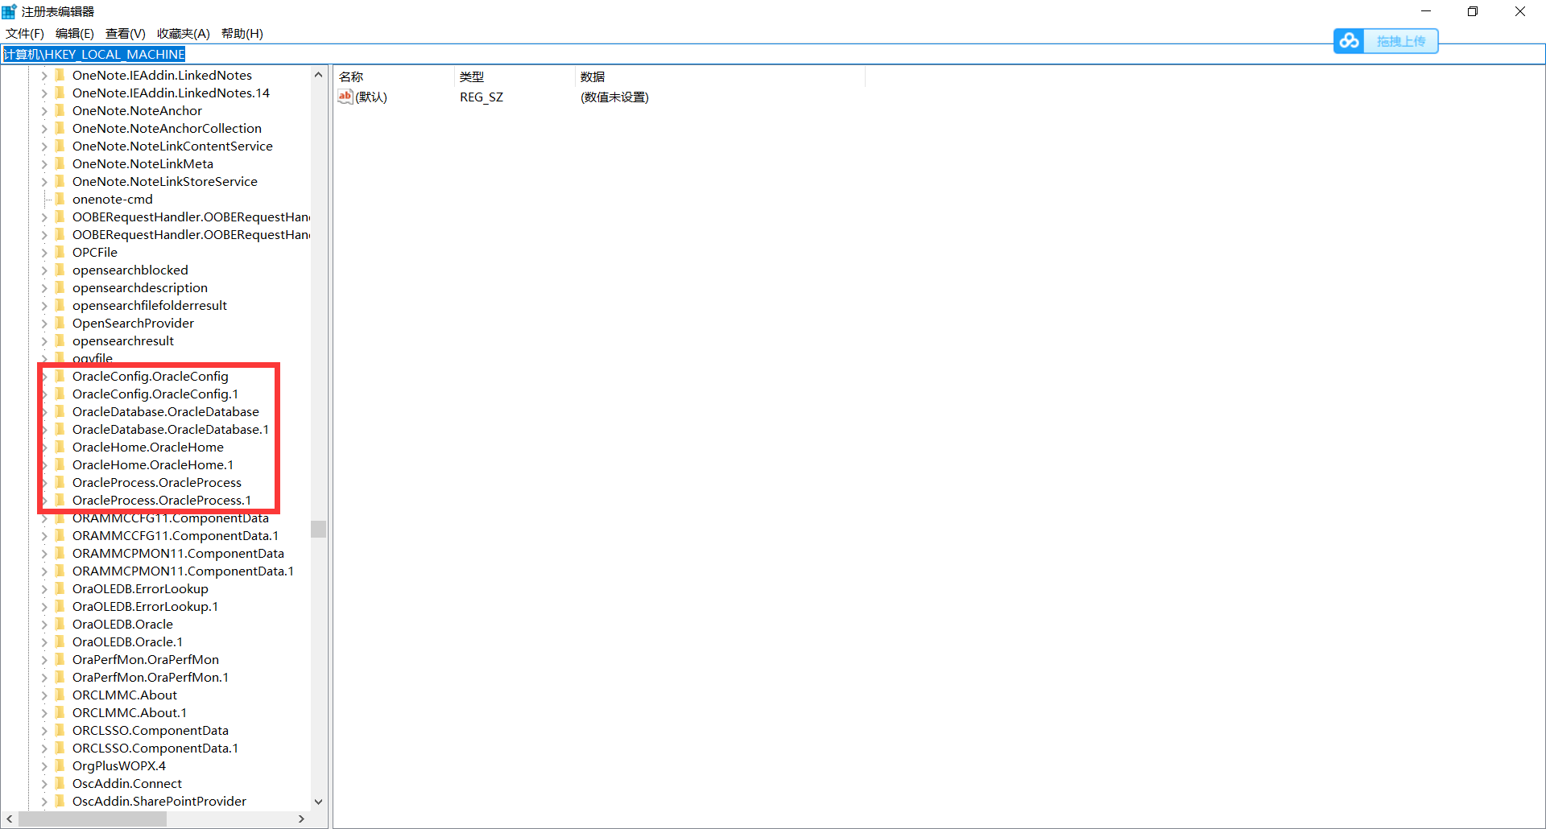Click folder icon of OscAddin.SharePointProvider
This screenshot has height=829, width=1546.
[x=60, y=801]
